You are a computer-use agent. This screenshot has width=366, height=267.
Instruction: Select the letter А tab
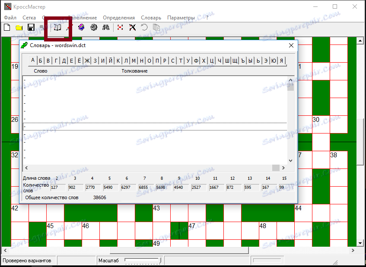33,60
